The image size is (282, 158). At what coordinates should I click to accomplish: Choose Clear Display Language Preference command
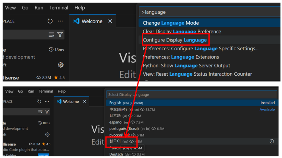(x=209, y=31)
